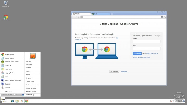Click the Internet Explorer taskbar icon
This screenshot has height=105, width=187.
tap(12, 101)
